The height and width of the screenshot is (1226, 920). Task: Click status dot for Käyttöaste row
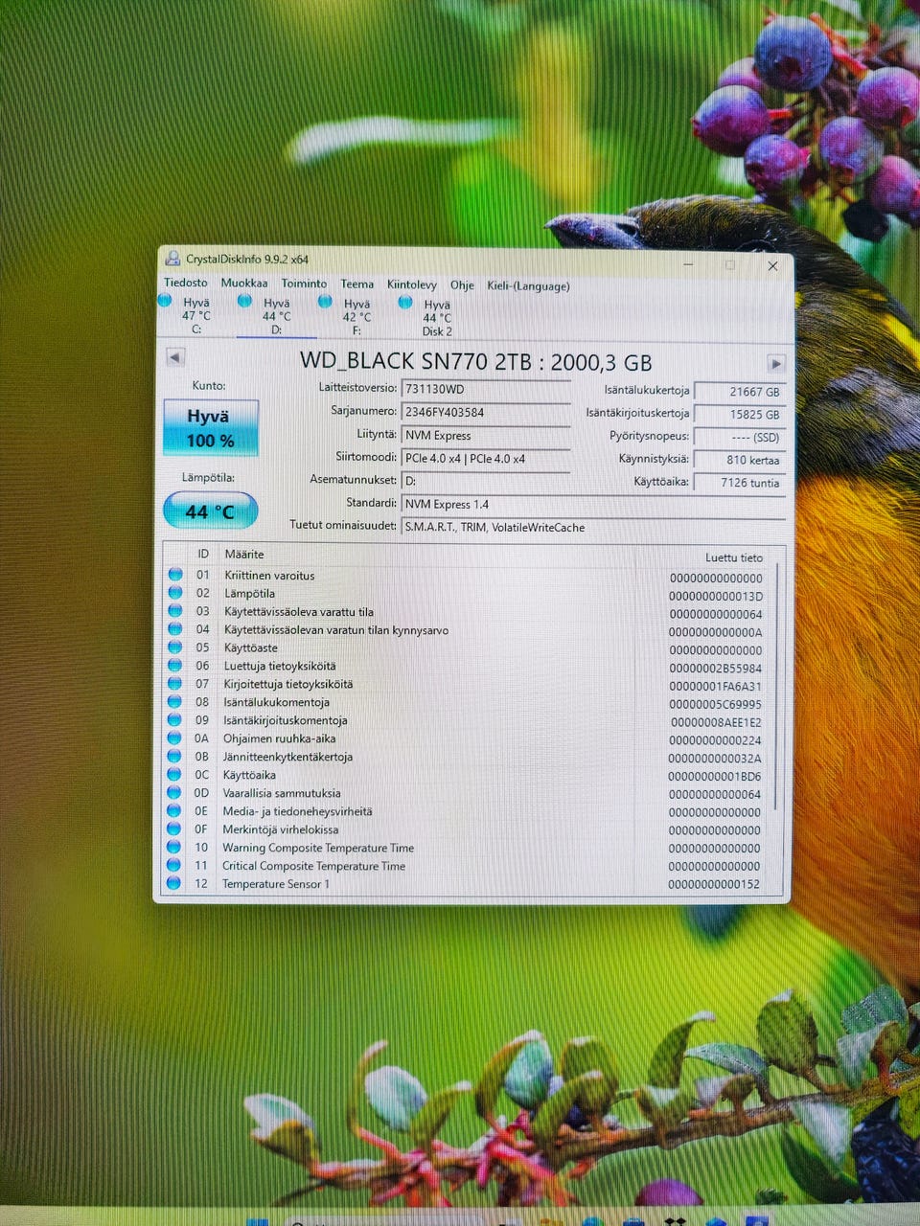pyautogui.click(x=174, y=647)
